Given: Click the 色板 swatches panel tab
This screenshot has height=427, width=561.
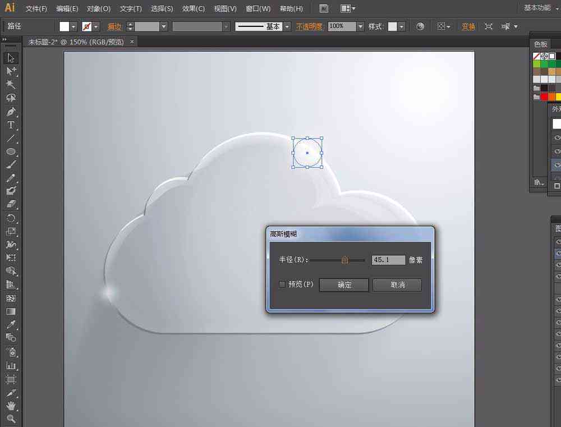Looking at the screenshot, I should point(541,44).
